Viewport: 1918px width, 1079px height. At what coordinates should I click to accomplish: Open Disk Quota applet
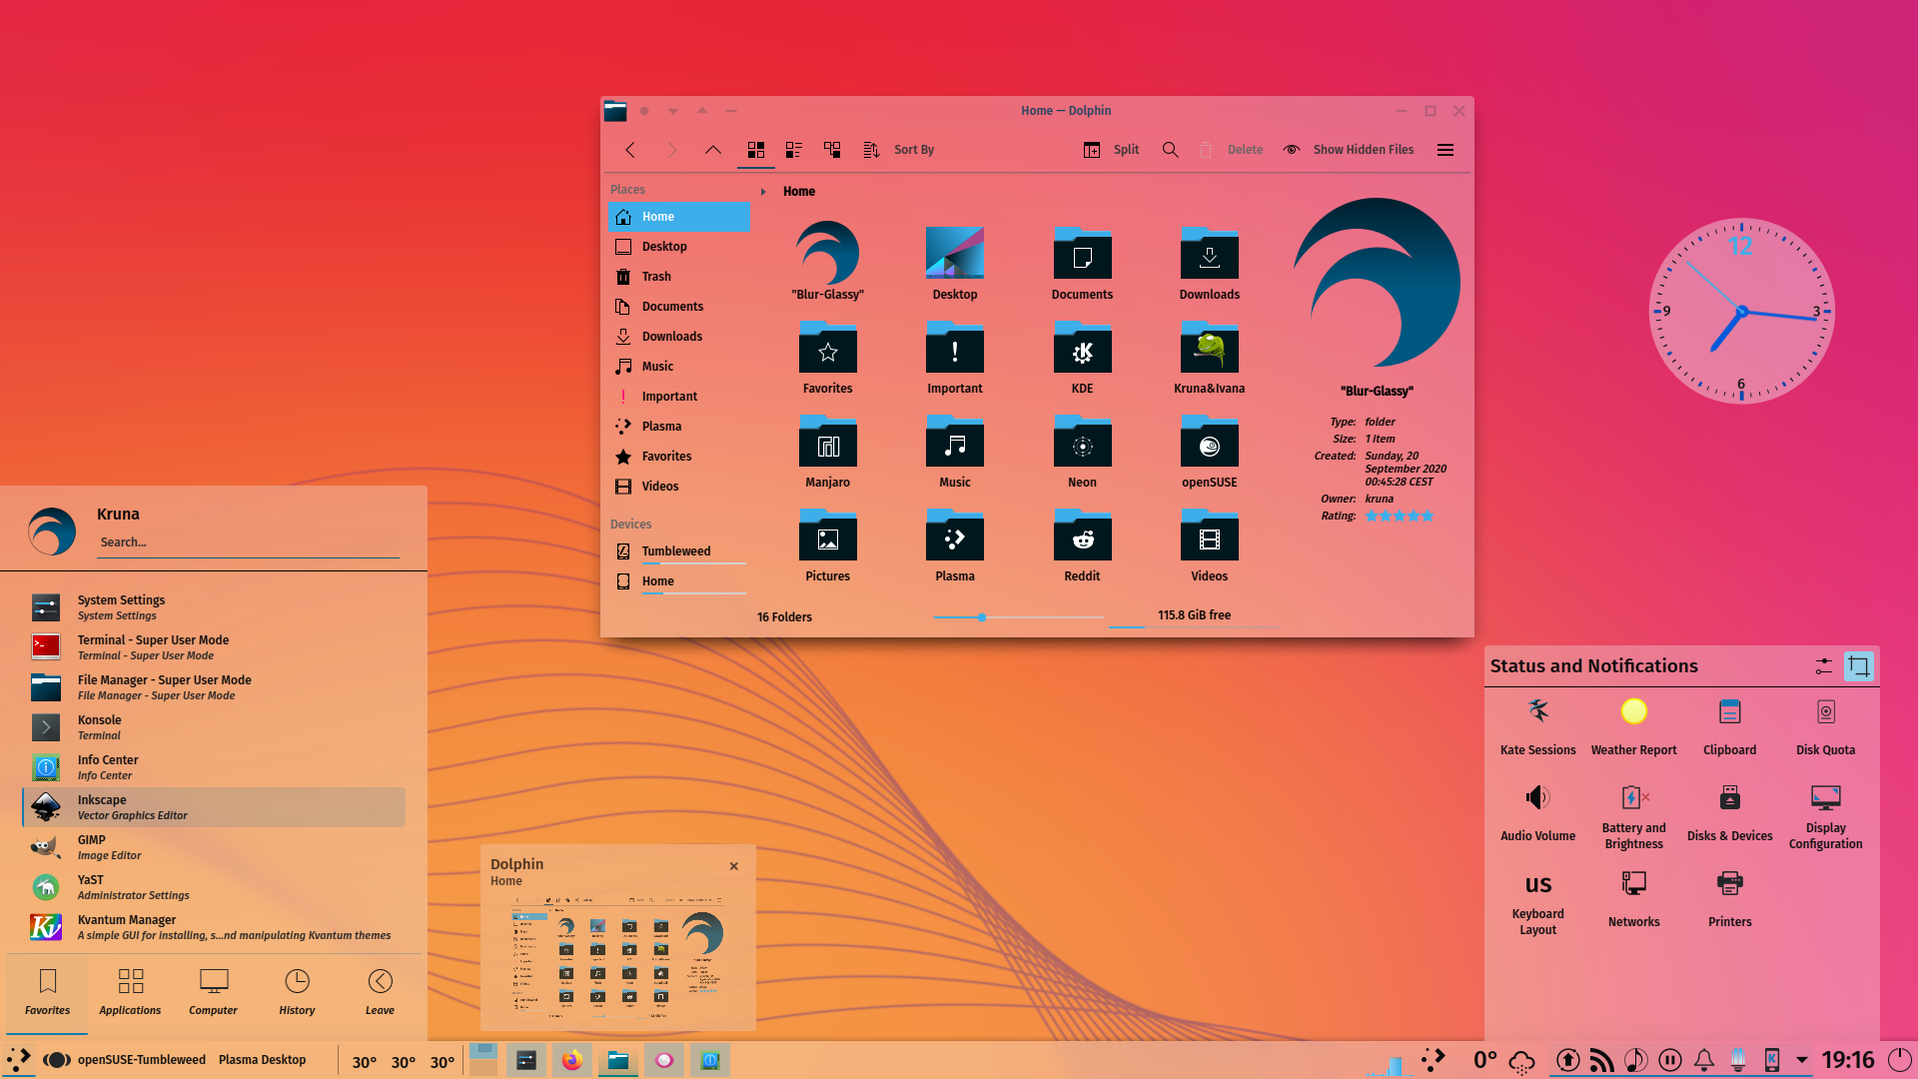(x=1826, y=727)
